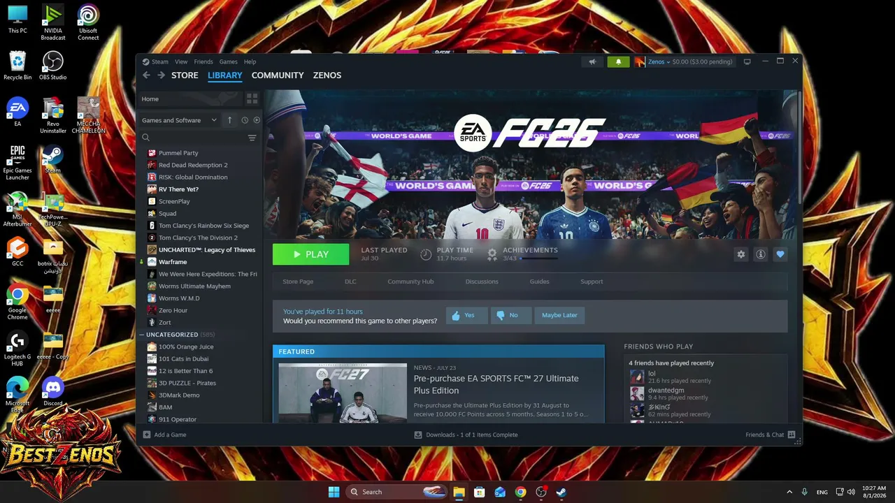Open FC 26 game info icon

point(761,254)
